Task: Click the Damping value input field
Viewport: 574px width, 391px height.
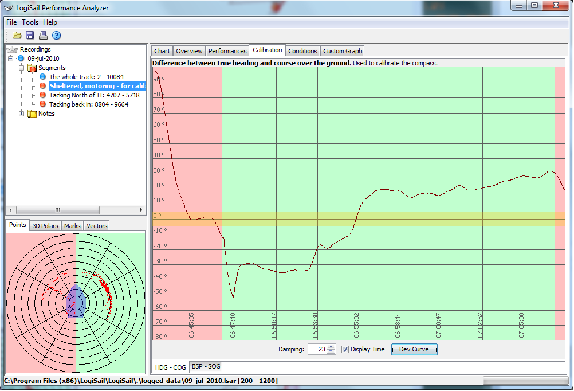Action: [317, 349]
